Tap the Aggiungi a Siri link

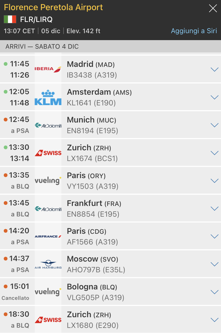(194, 31)
